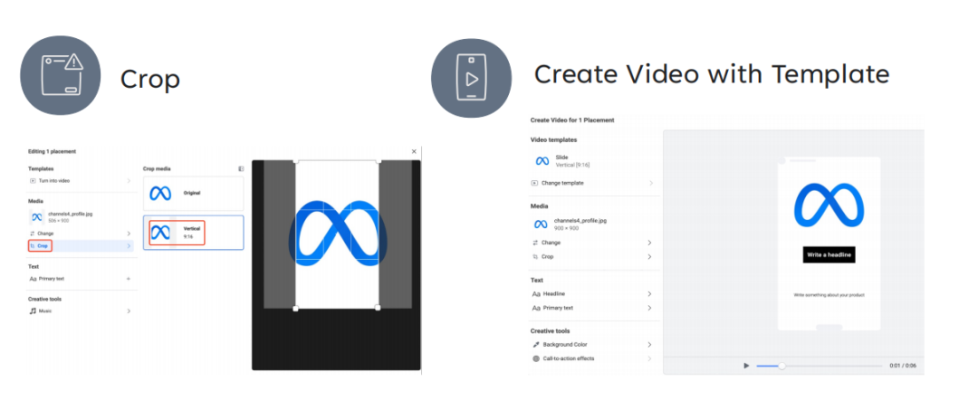Click 'Write something about your product' text
Image resolution: width=978 pixels, height=401 pixels.
click(829, 294)
